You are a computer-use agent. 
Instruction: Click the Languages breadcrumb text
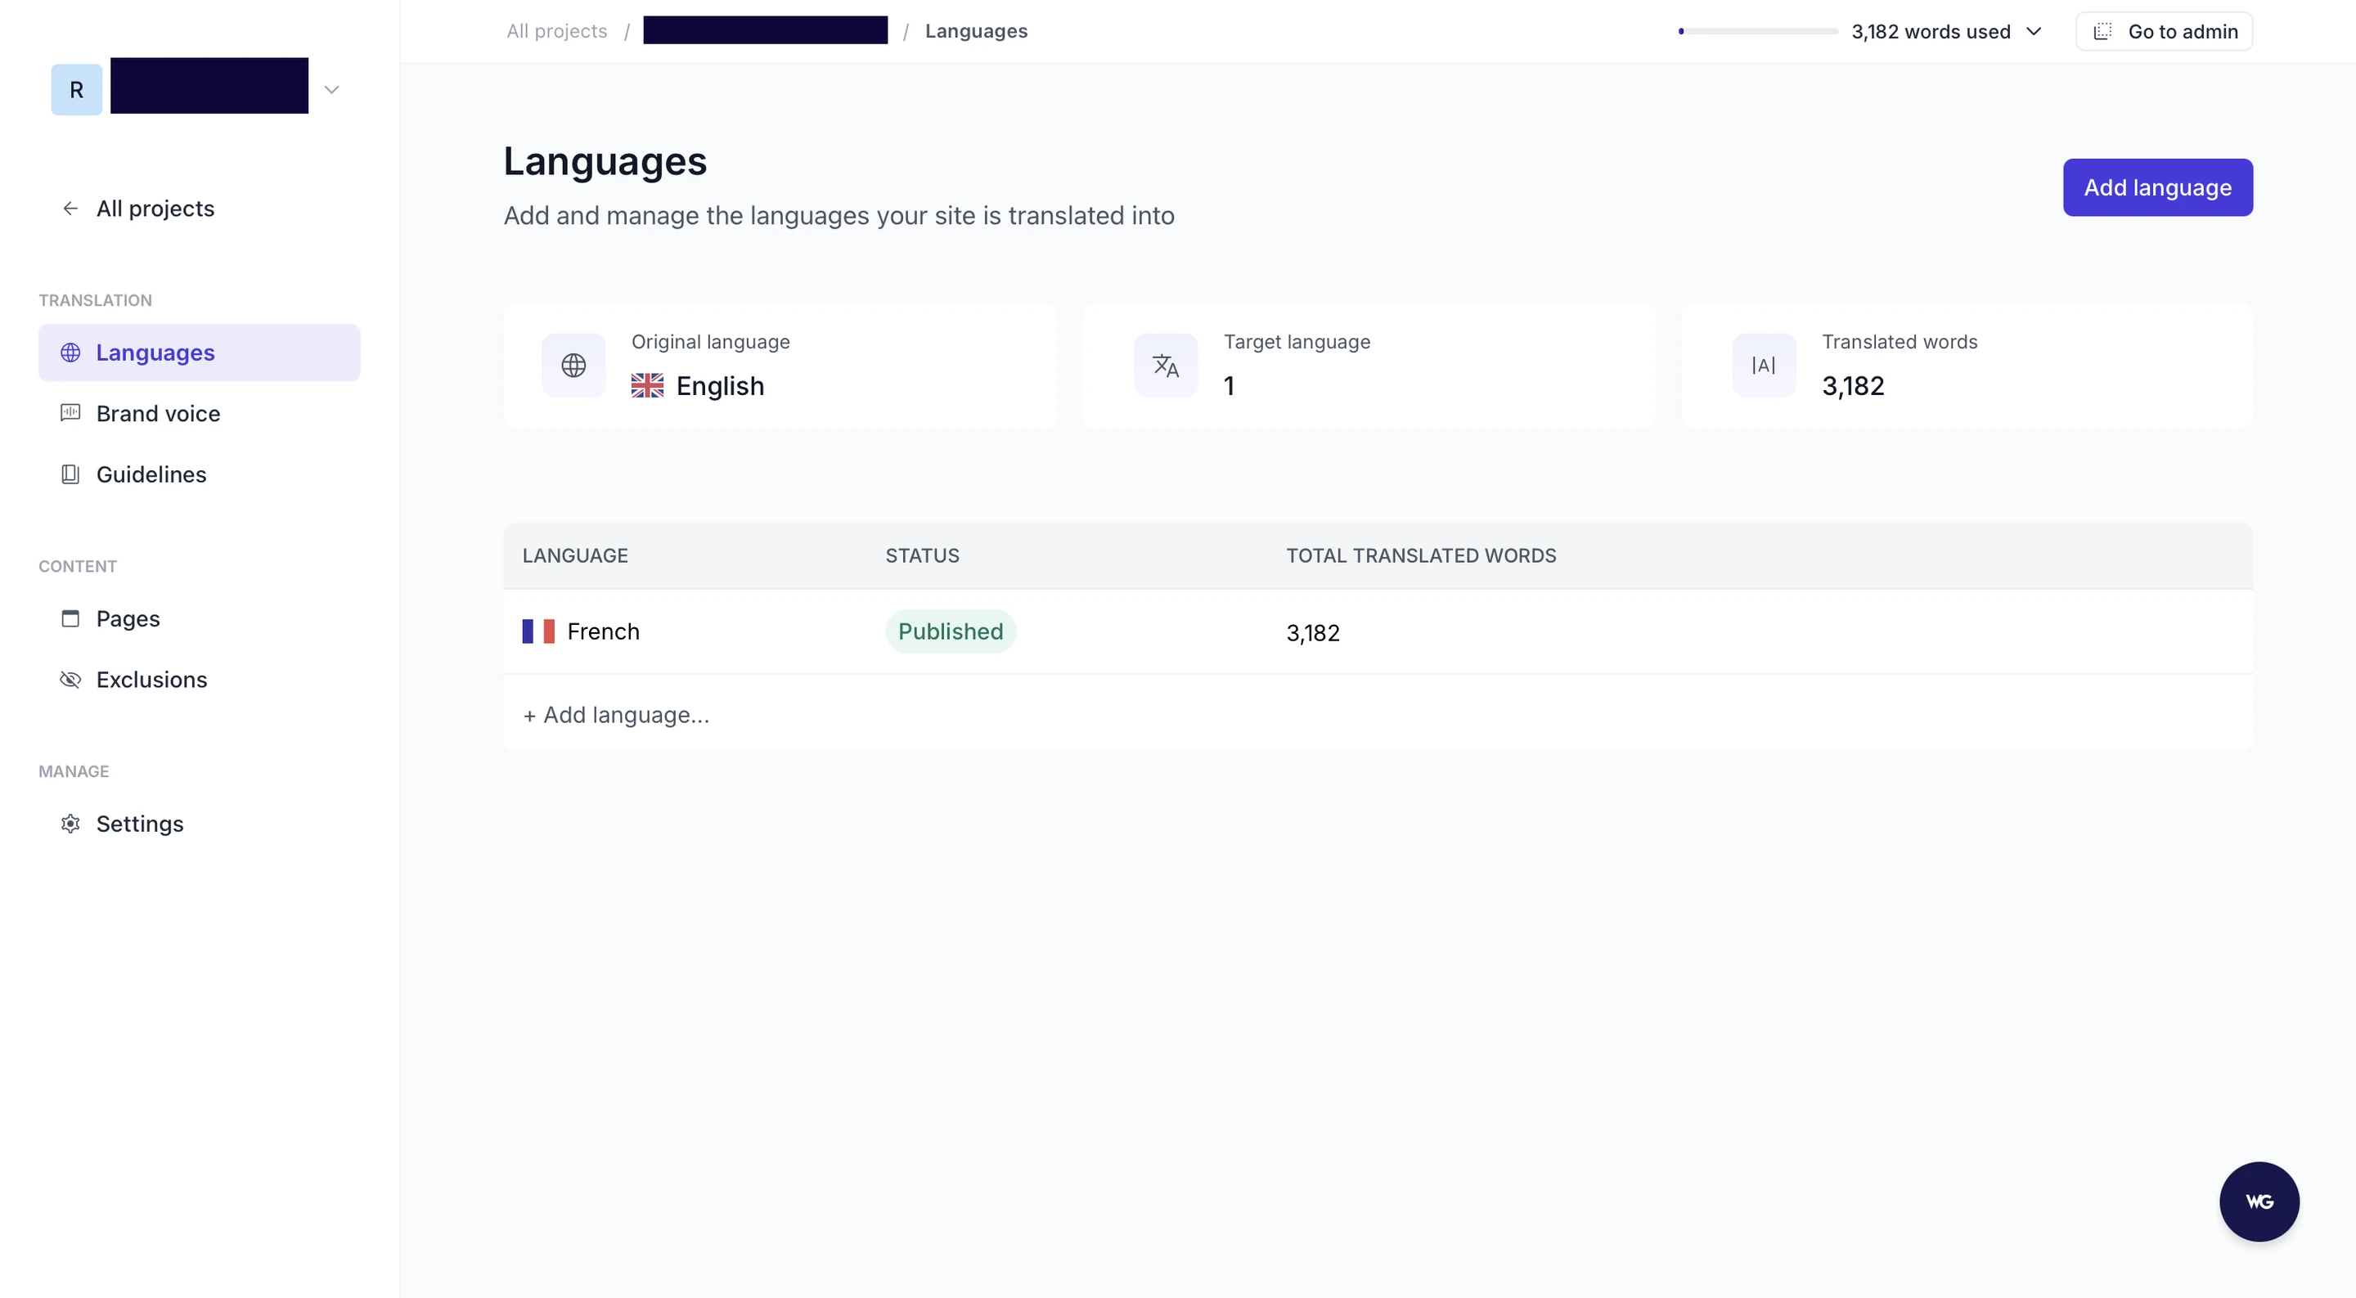pyautogui.click(x=976, y=31)
